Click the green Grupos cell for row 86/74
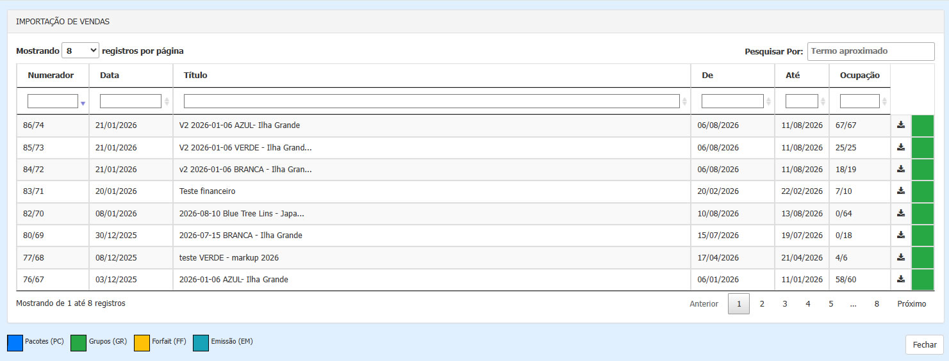The width and height of the screenshot is (949, 361). point(922,125)
